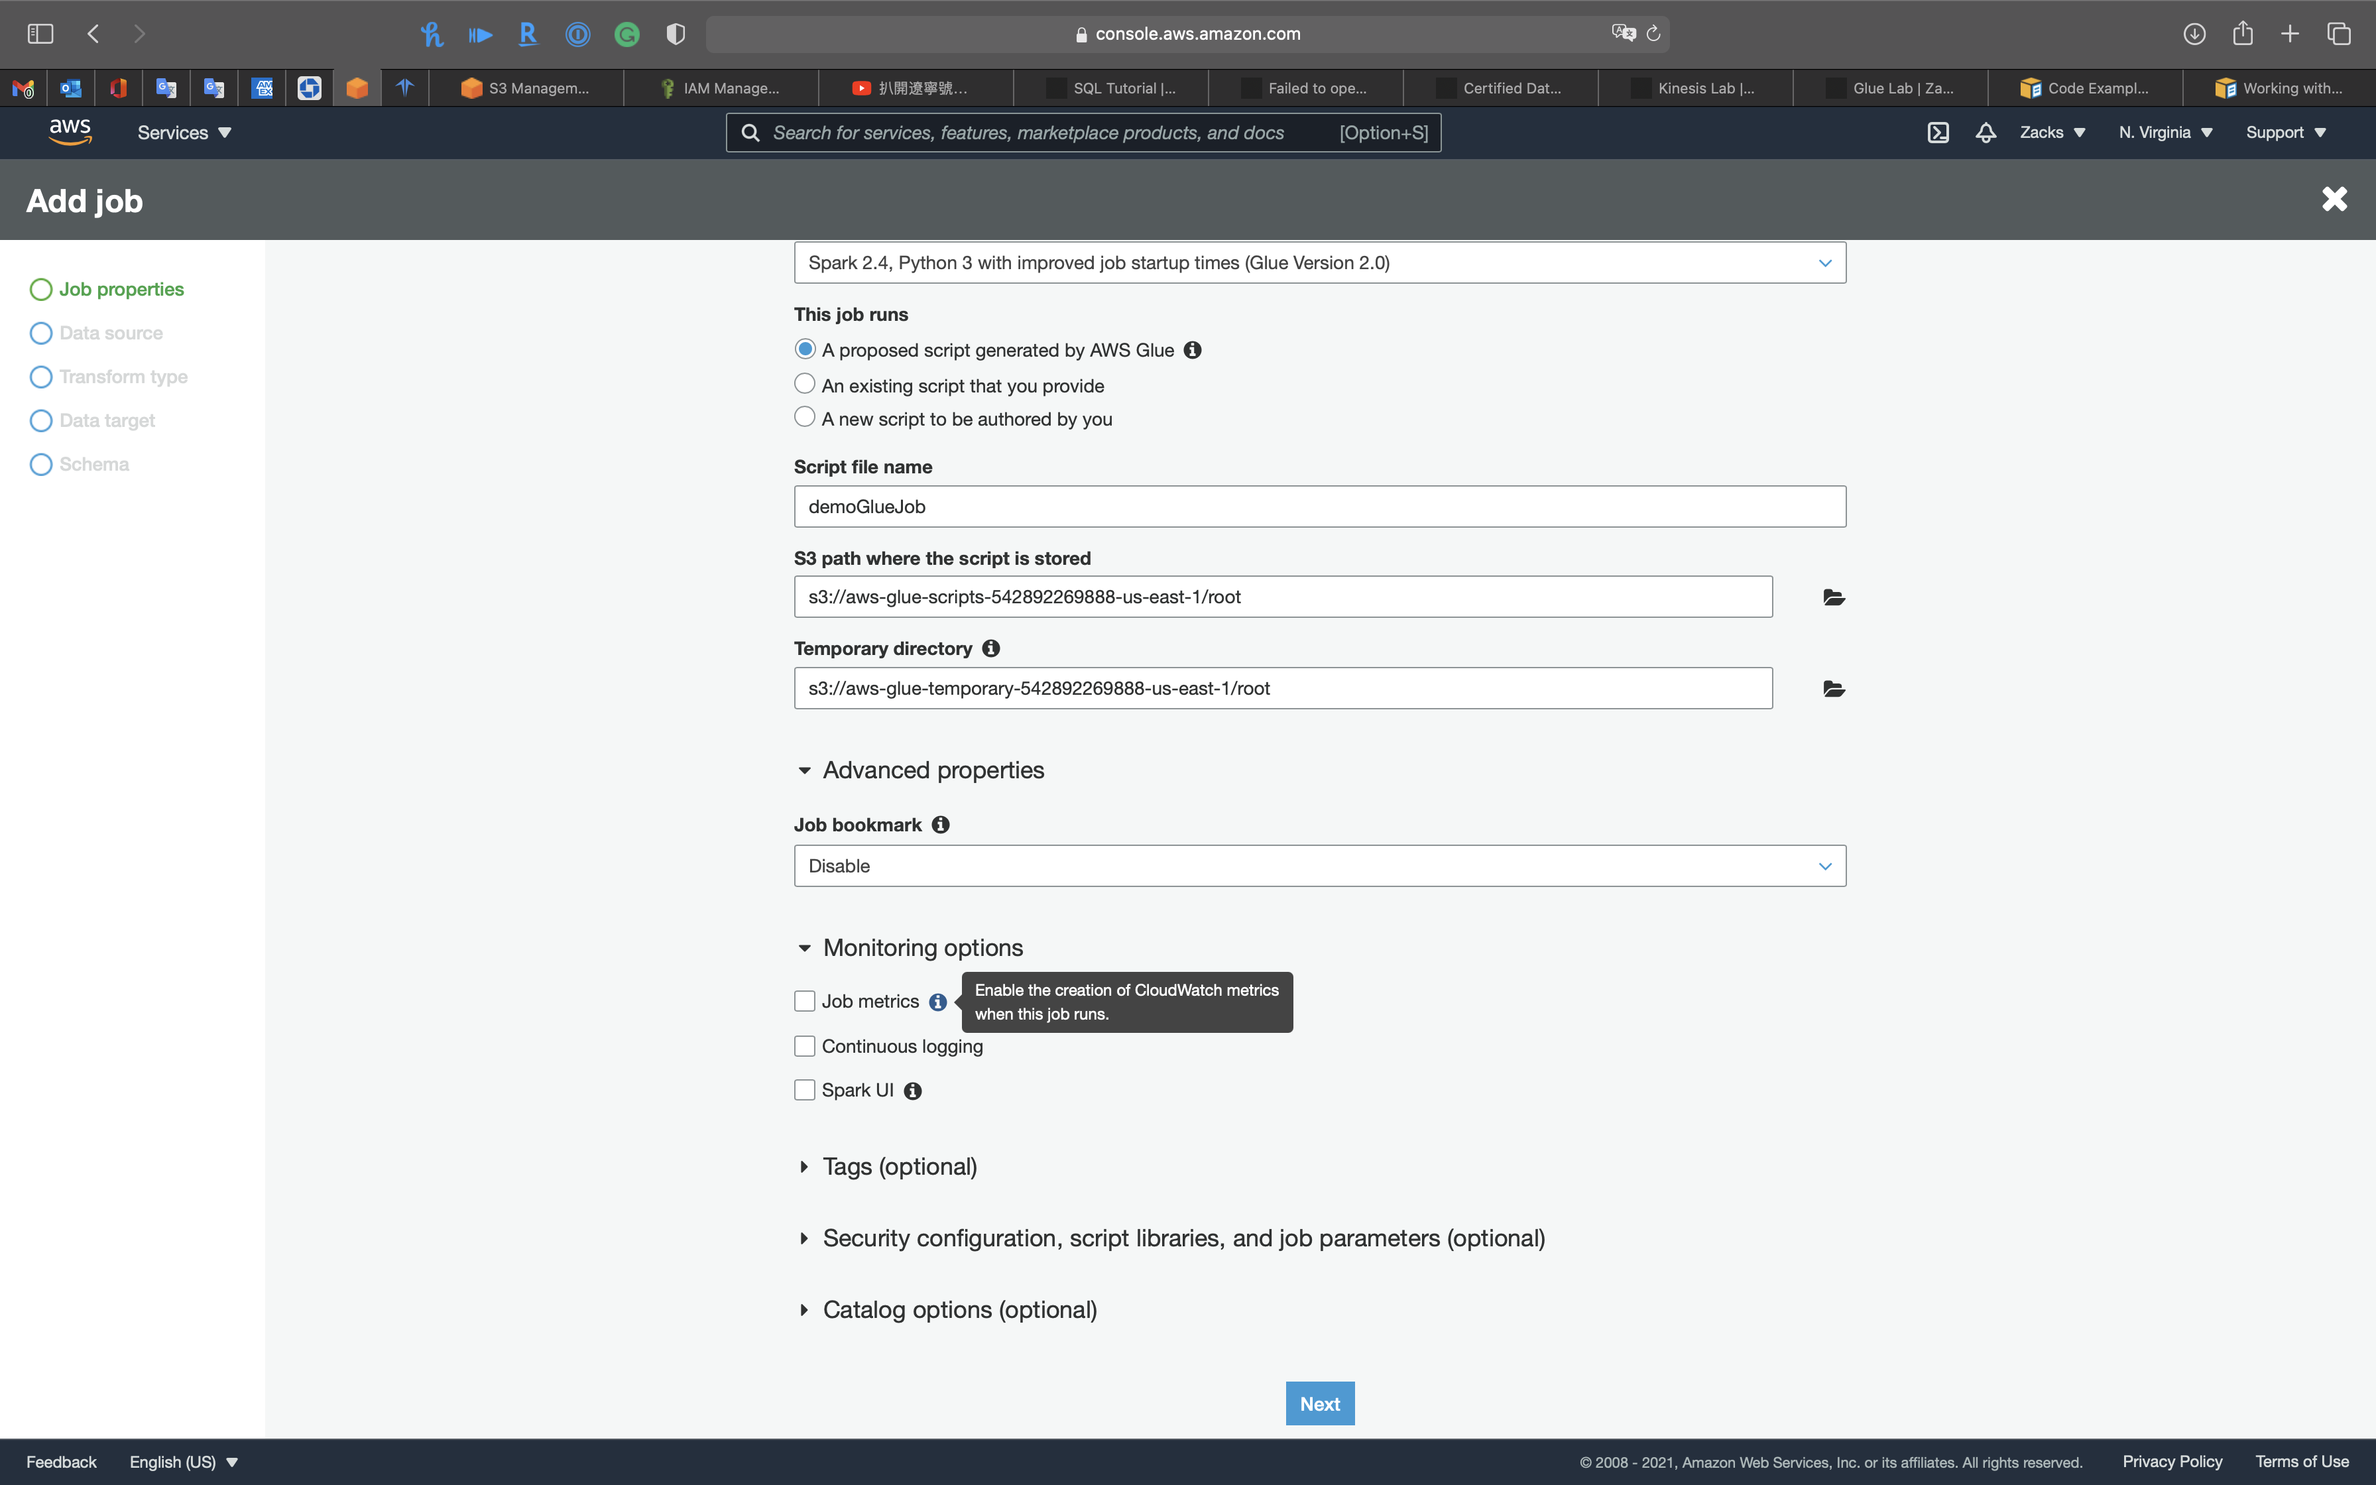Image resolution: width=2376 pixels, height=1485 pixels.
Task: Enable the Continuous logging checkbox
Action: pos(804,1046)
